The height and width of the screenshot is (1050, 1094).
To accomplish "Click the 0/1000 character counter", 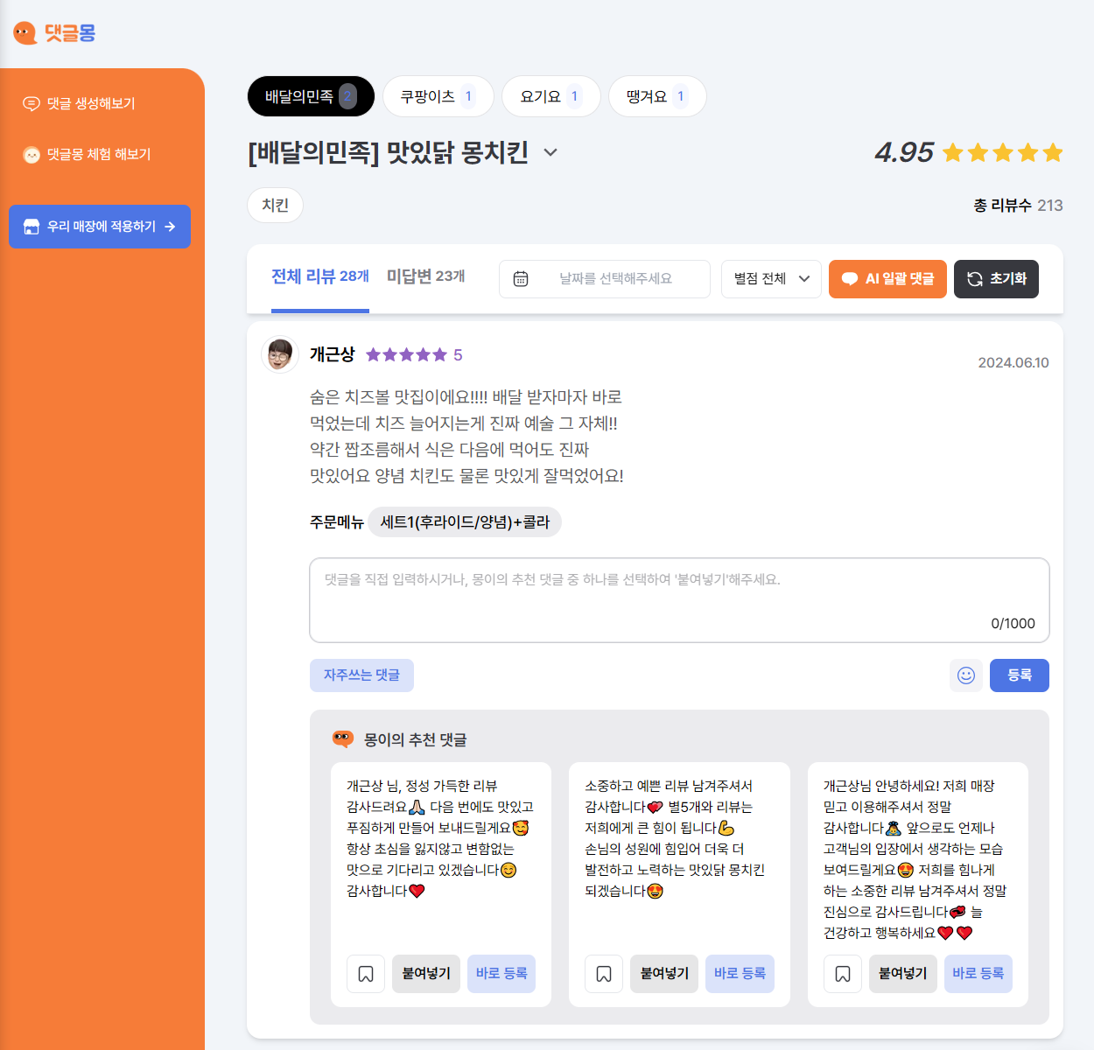I will 1013,624.
